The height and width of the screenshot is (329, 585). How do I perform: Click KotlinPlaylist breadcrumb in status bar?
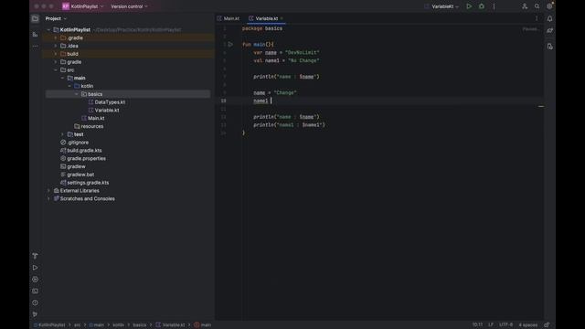point(49,325)
